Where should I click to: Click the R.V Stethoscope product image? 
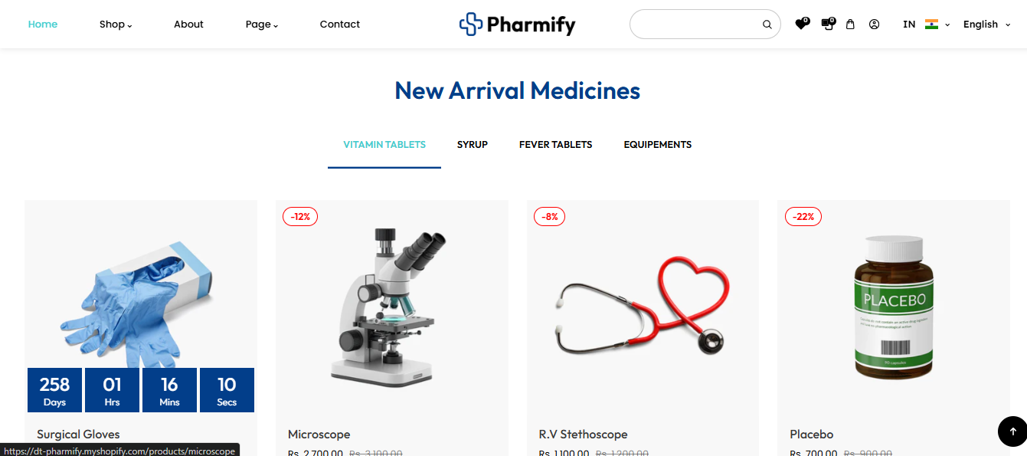pyautogui.click(x=643, y=307)
